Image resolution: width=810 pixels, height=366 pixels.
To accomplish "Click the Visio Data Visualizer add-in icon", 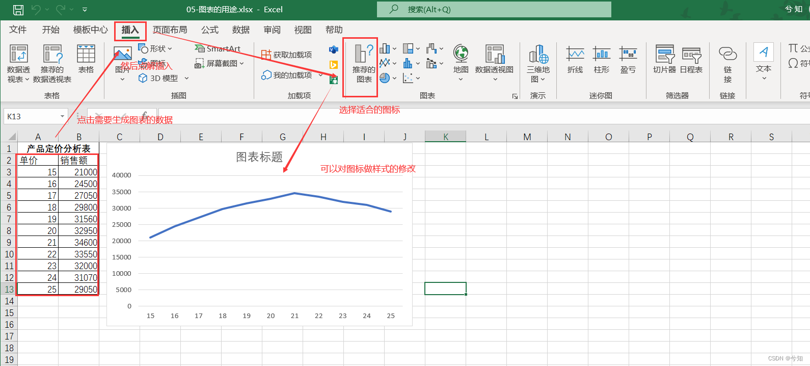I will tap(334, 49).
